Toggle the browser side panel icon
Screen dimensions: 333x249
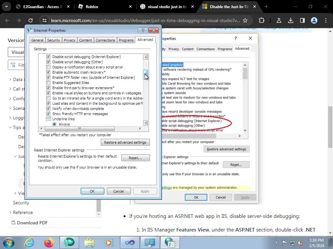click(302, 20)
